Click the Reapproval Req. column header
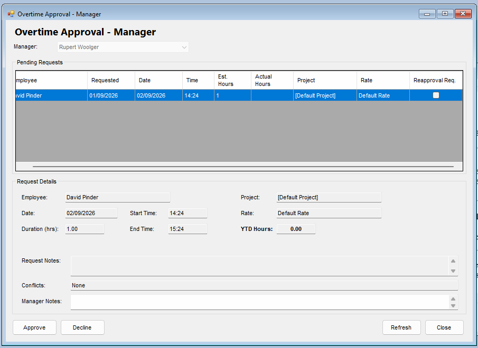478x348 pixels. pos(436,80)
